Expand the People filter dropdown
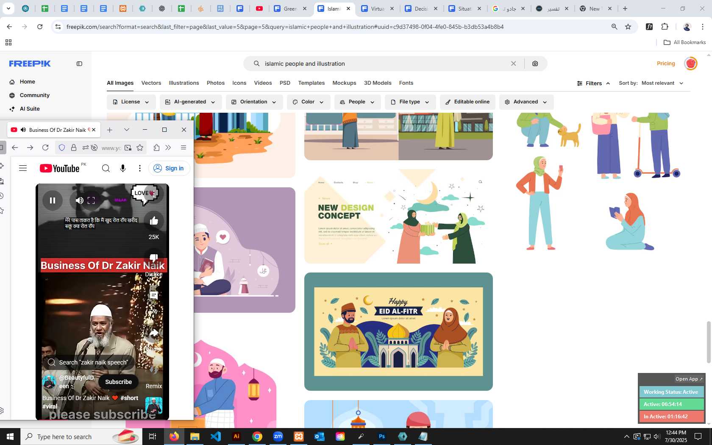Image resolution: width=712 pixels, height=445 pixels. (x=357, y=102)
